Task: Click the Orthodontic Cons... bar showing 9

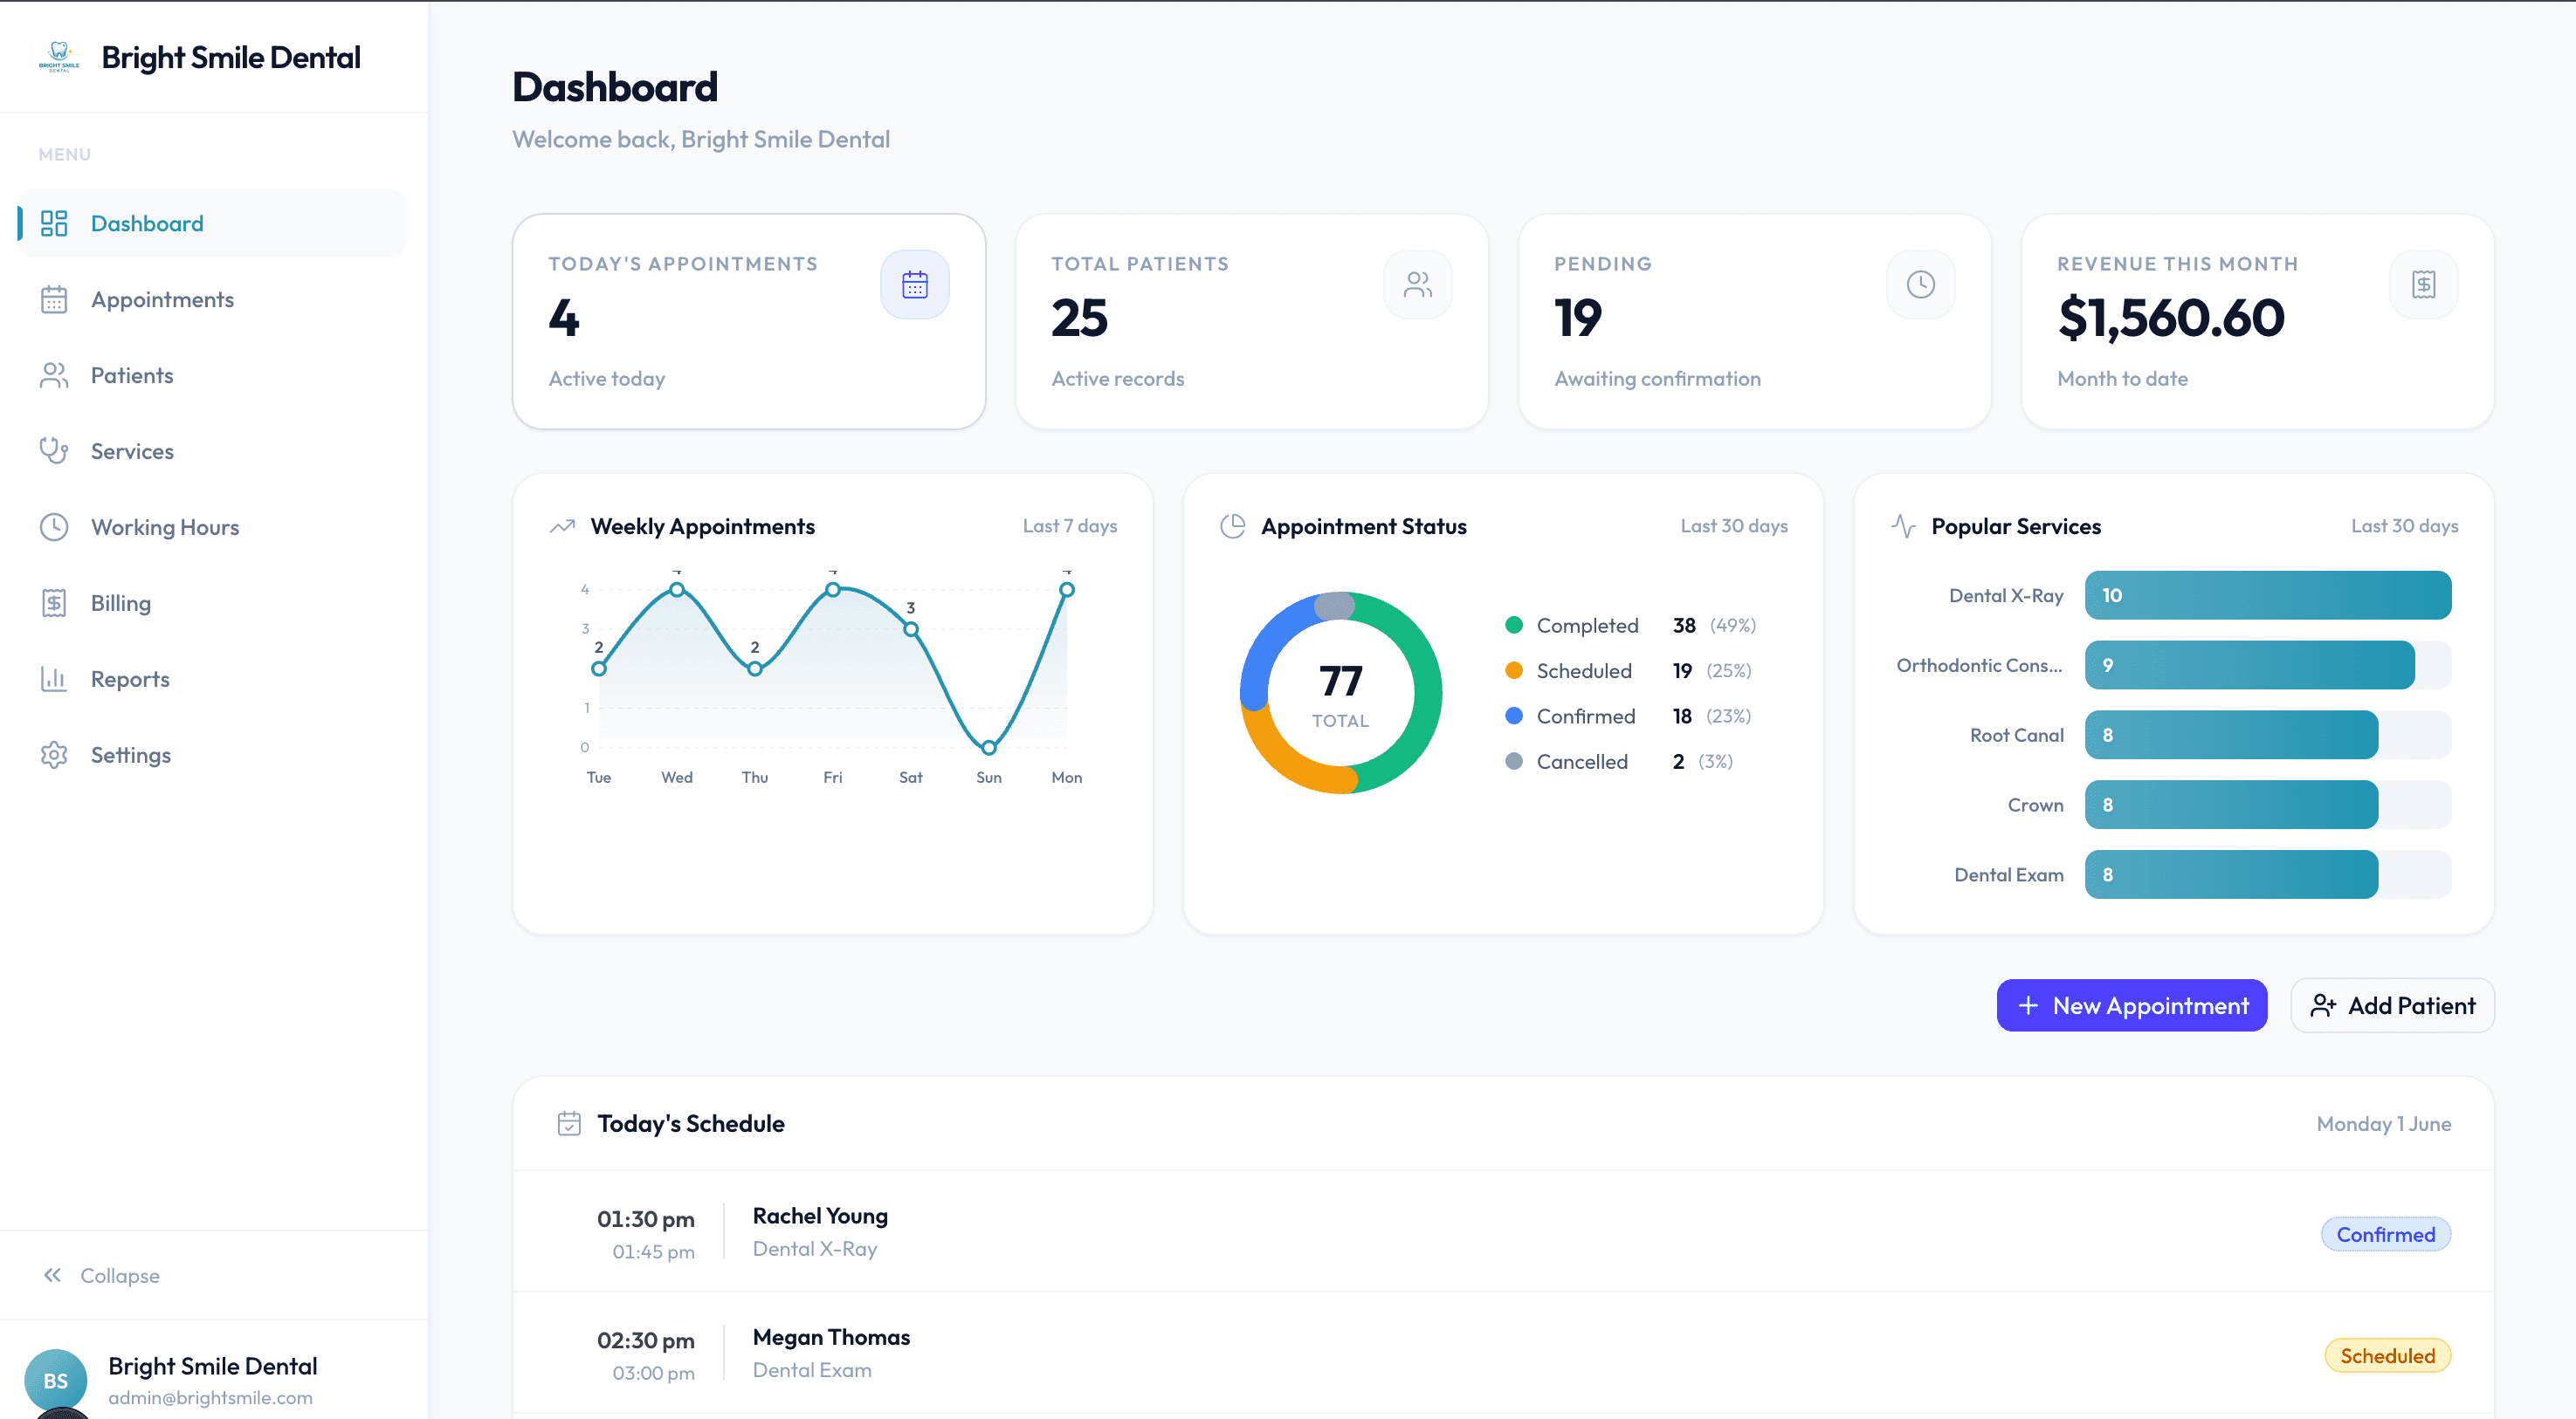Action: pos(2250,664)
